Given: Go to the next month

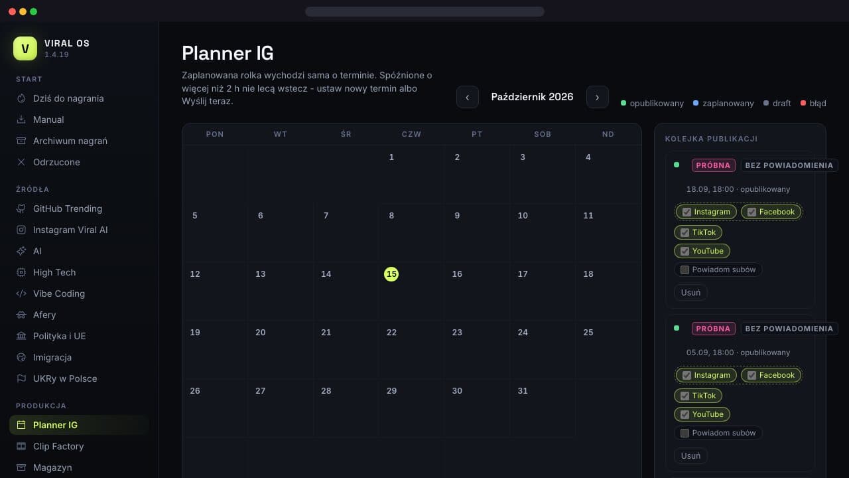Looking at the screenshot, I should coord(597,97).
